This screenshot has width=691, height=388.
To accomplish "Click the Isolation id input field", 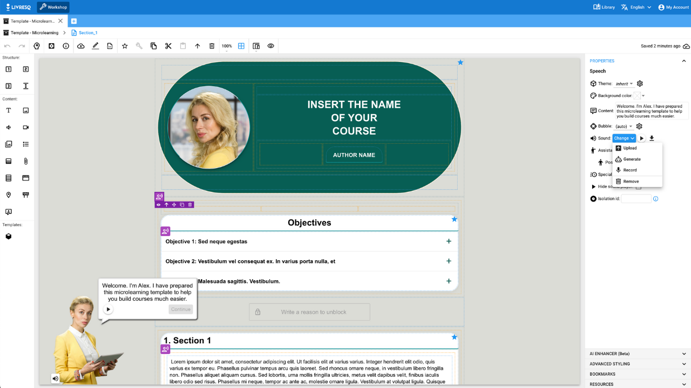I will coord(636,198).
